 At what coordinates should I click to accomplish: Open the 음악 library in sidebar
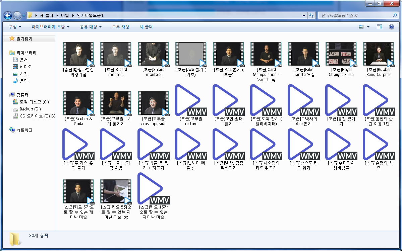[23, 81]
